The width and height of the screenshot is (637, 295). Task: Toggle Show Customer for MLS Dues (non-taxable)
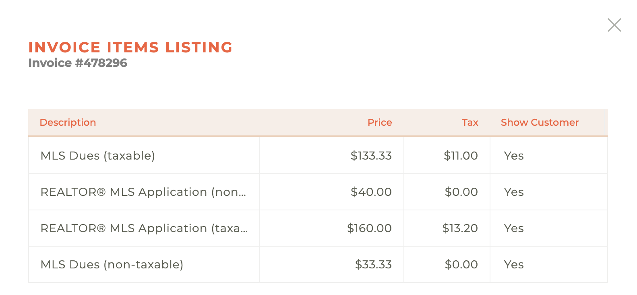[514, 264]
